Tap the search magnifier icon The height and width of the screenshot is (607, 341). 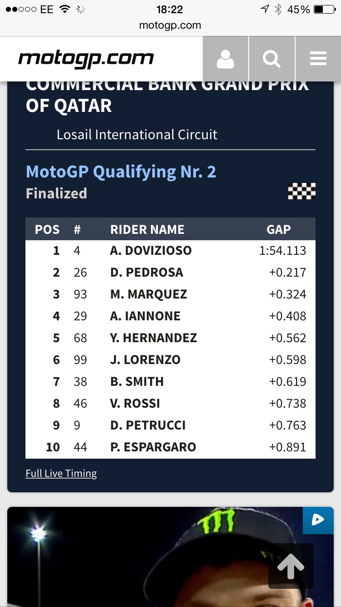[271, 59]
